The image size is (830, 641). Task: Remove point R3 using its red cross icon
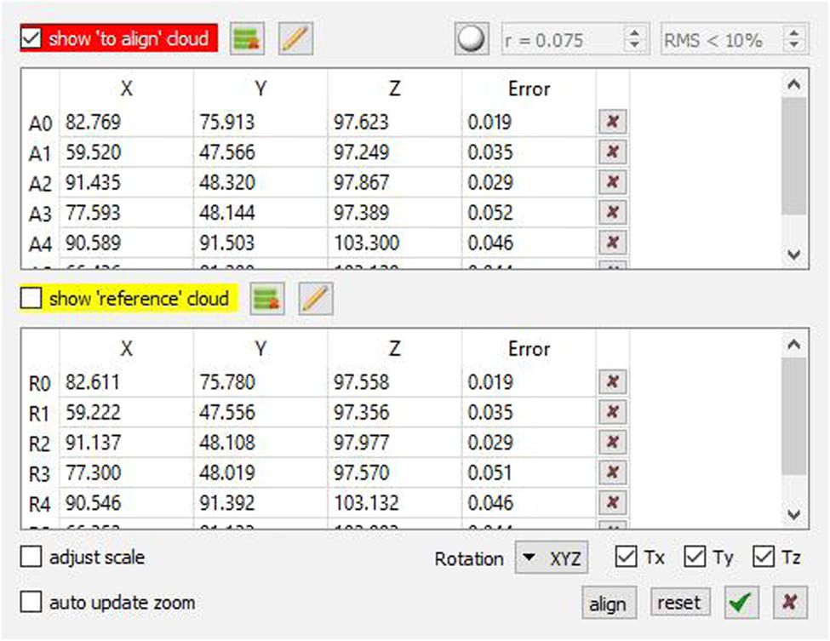[610, 472]
